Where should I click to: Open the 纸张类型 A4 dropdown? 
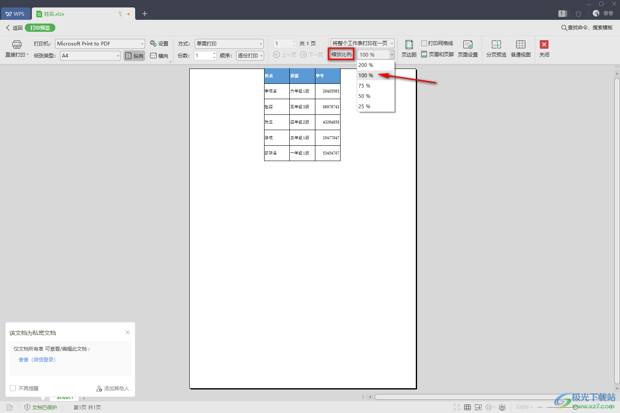pyautogui.click(x=91, y=55)
